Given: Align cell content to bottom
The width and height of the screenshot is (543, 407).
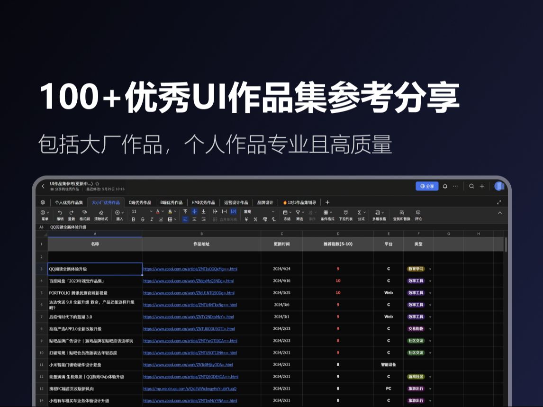Looking at the screenshot, I should coord(203,211).
